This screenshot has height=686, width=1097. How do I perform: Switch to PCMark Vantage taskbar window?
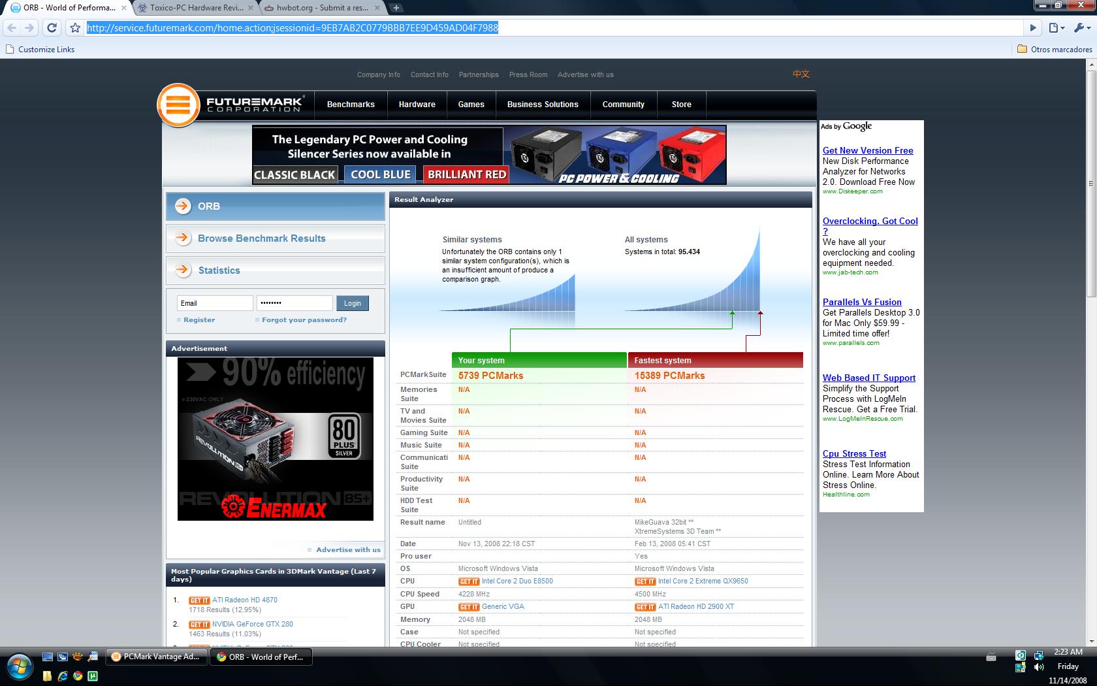[x=157, y=657]
